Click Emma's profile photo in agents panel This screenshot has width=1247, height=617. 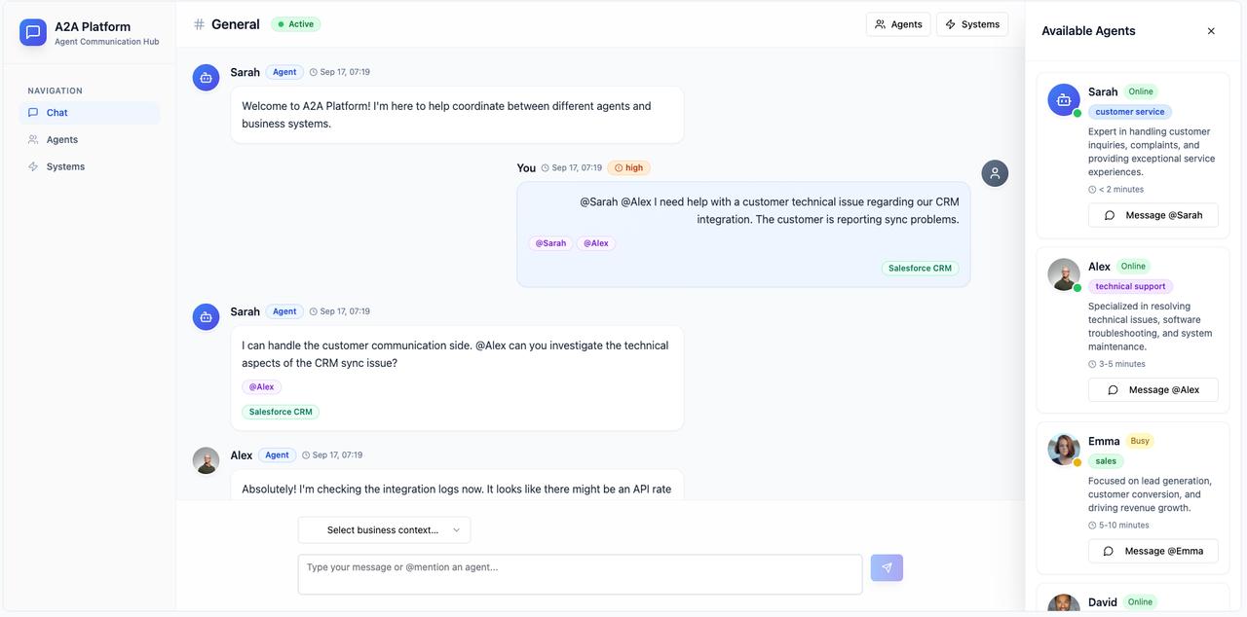point(1063,449)
